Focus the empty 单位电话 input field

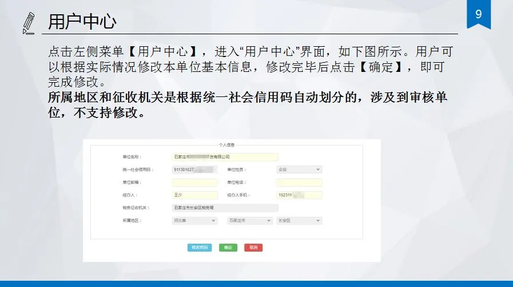tap(299, 183)
